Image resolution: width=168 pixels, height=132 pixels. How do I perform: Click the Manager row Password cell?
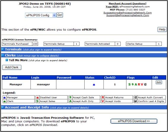70,84
